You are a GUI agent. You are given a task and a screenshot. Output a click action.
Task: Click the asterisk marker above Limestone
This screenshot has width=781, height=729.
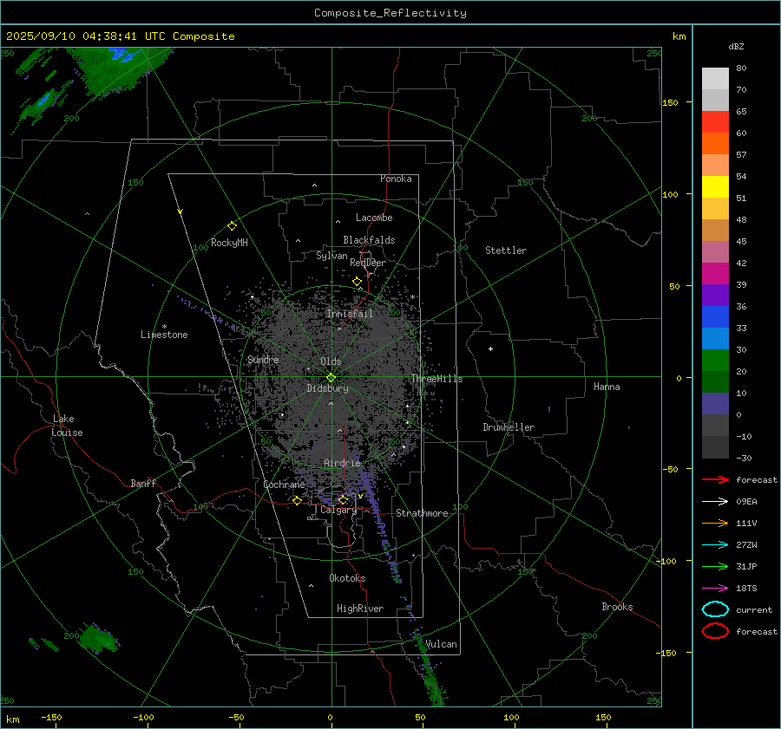click(164, 327)
